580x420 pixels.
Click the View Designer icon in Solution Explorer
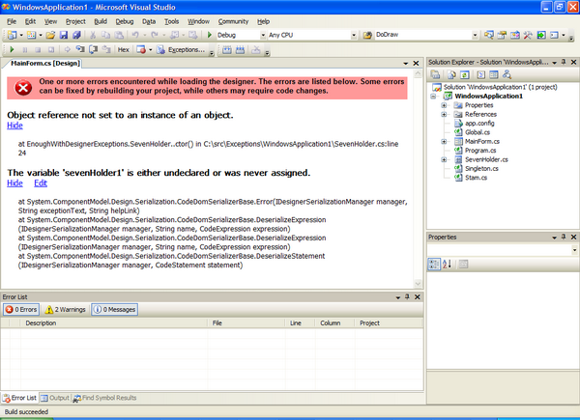click(x=494, y=74)
